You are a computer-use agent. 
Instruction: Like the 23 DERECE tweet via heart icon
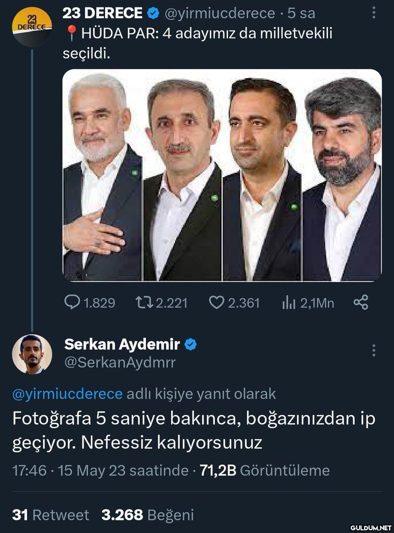click(216, 302)
